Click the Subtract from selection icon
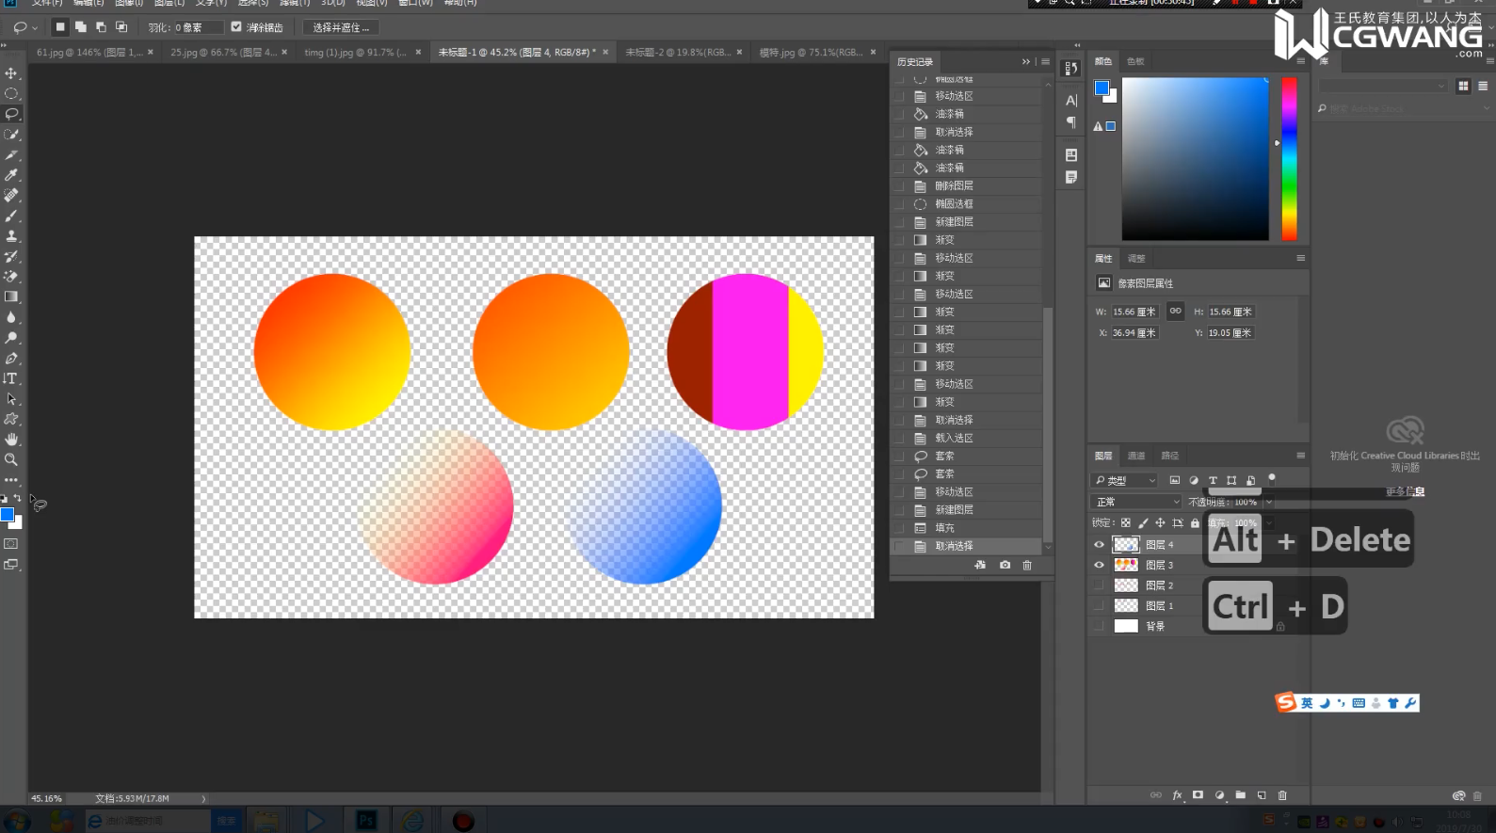Image resolution: width=1496 pixels, height=833 pixels. (x=101, y=27)
